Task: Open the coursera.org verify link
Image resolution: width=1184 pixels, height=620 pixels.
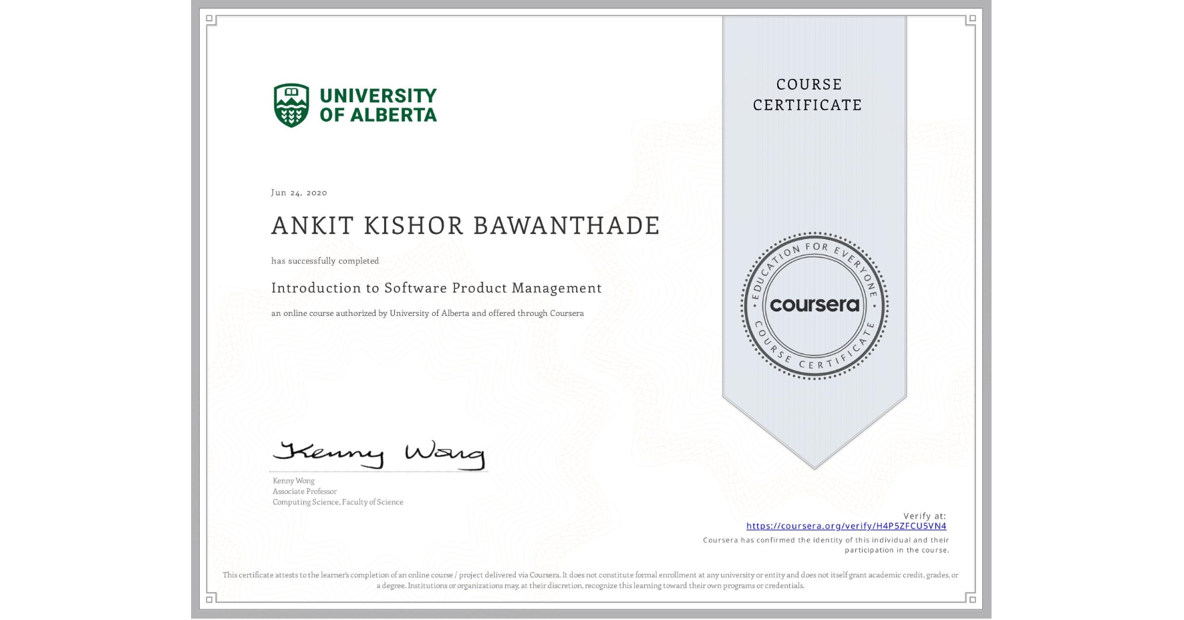Action: (x=846, y=526)
